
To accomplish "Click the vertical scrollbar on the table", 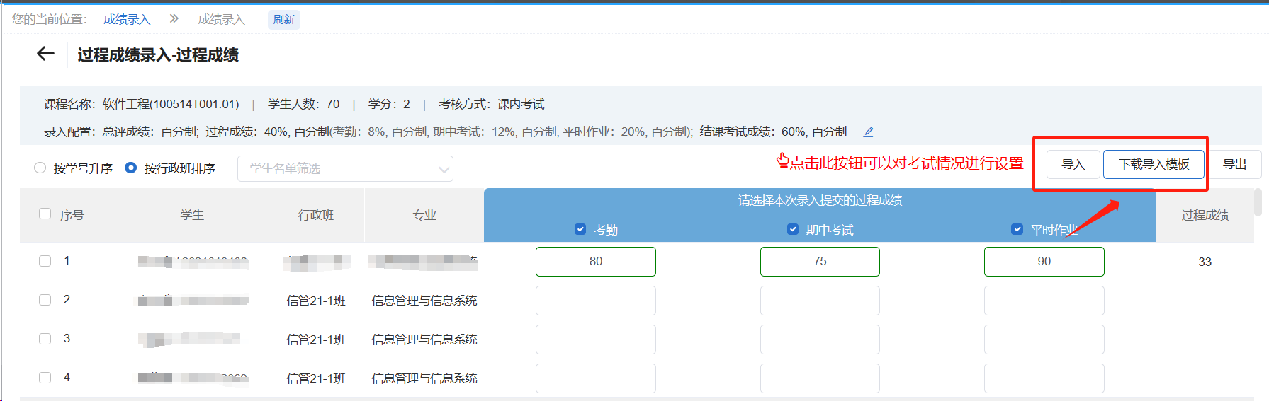I will pos(1258,202).
